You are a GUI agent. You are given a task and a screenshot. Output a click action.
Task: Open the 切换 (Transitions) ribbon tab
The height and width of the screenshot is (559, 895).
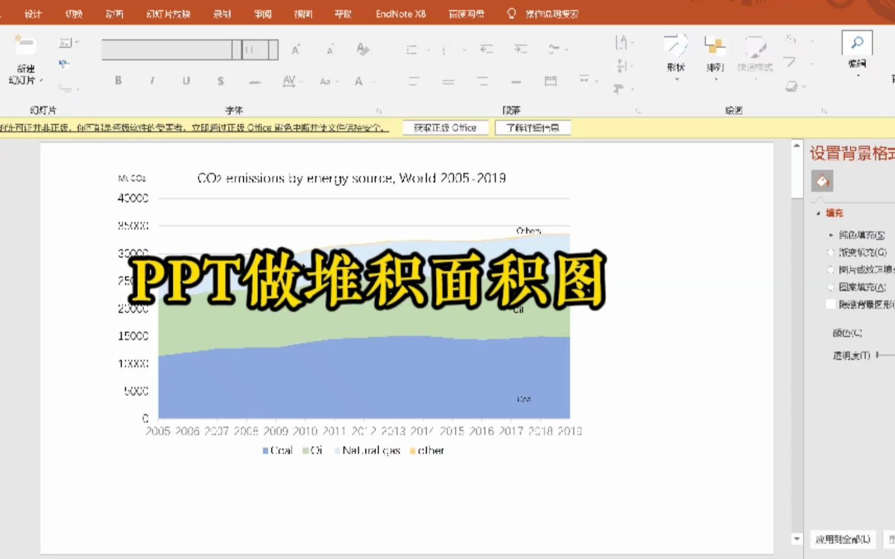[x=73, y=14]
